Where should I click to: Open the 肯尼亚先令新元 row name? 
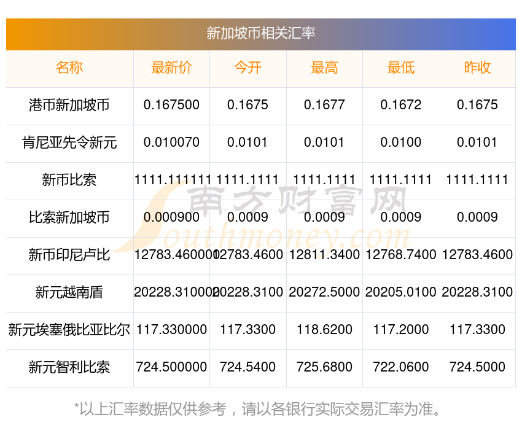69,143
